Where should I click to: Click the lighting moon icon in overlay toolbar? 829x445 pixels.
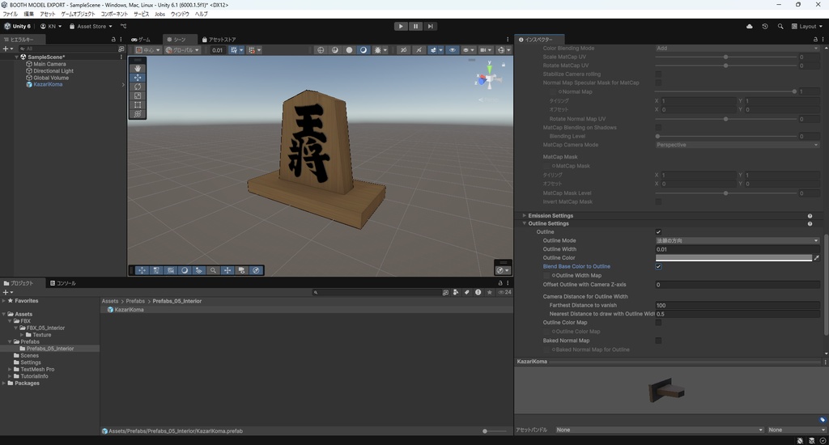(x=185, y=270)
